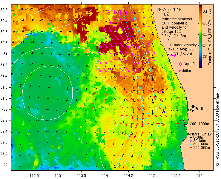This screenshot has width=221, height=179.
Task: Click the latitude label -33
Action: [x=5, y=165]
